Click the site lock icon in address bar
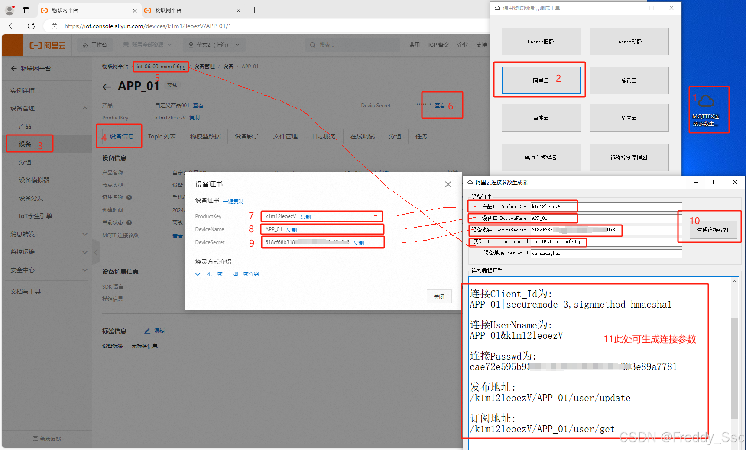746x450 pixels. point(55,26)
